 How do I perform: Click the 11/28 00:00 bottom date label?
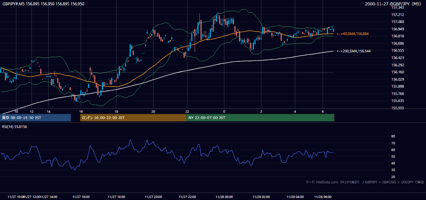[224, 197]
